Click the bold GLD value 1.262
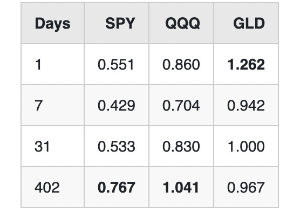Image resolution: width=300 pixels, height=219 pixels. (x=246, y=64)
